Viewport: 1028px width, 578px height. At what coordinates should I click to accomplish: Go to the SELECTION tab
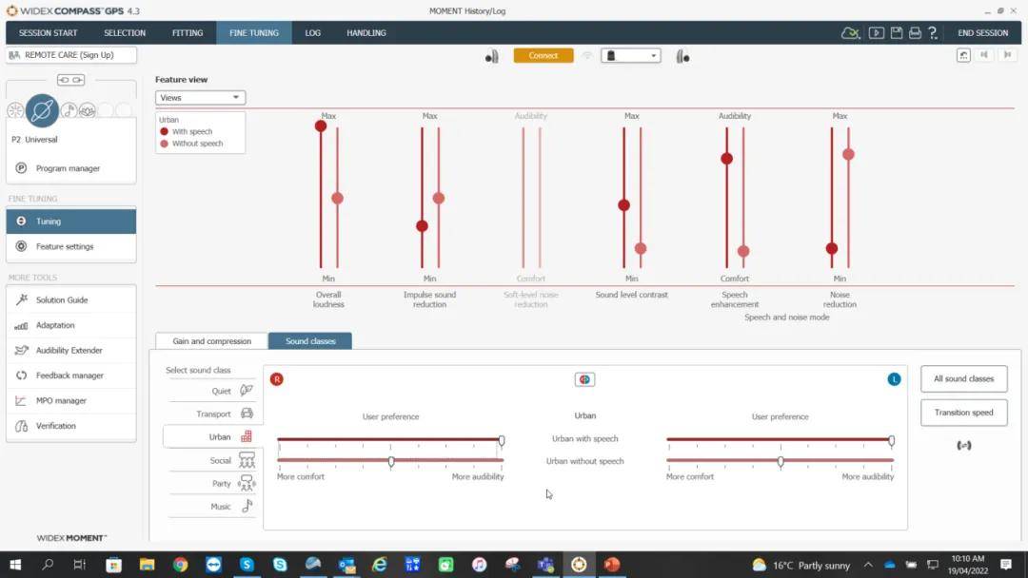click(x=125, y=32)
